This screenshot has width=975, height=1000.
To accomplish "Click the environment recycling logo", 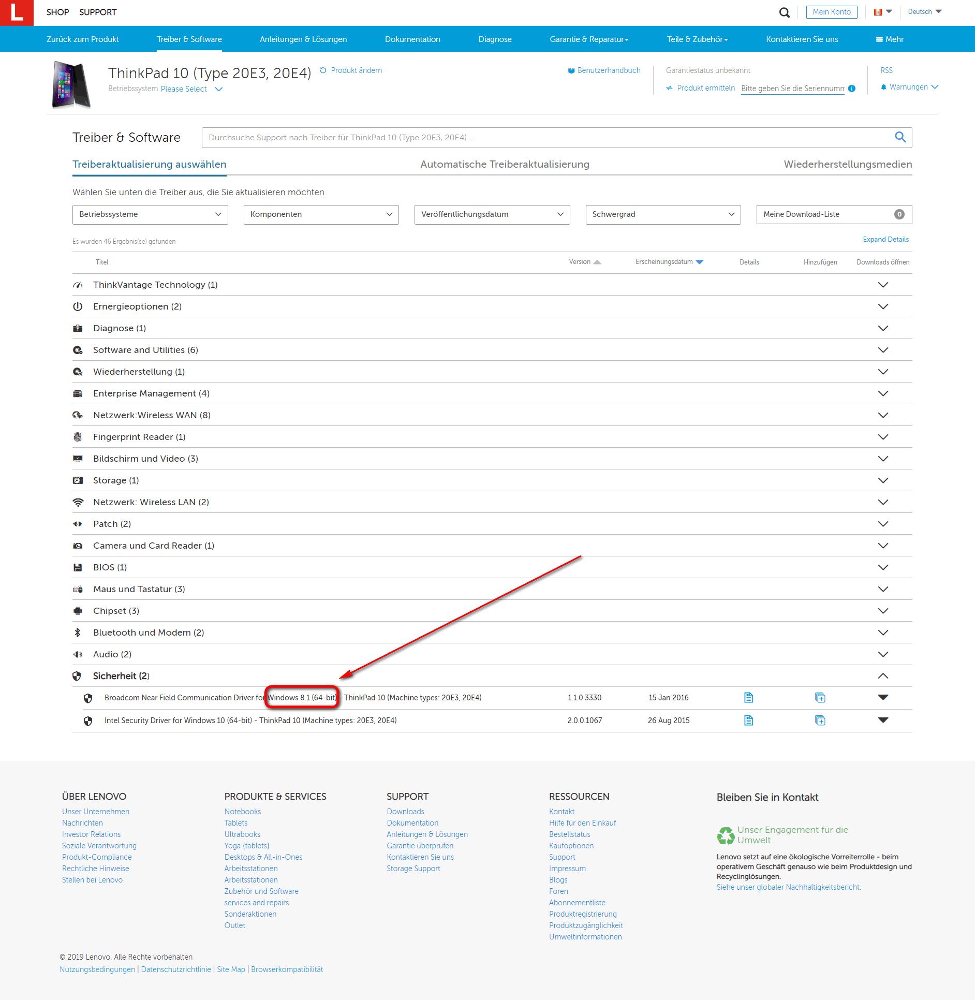I will (726, 835).
